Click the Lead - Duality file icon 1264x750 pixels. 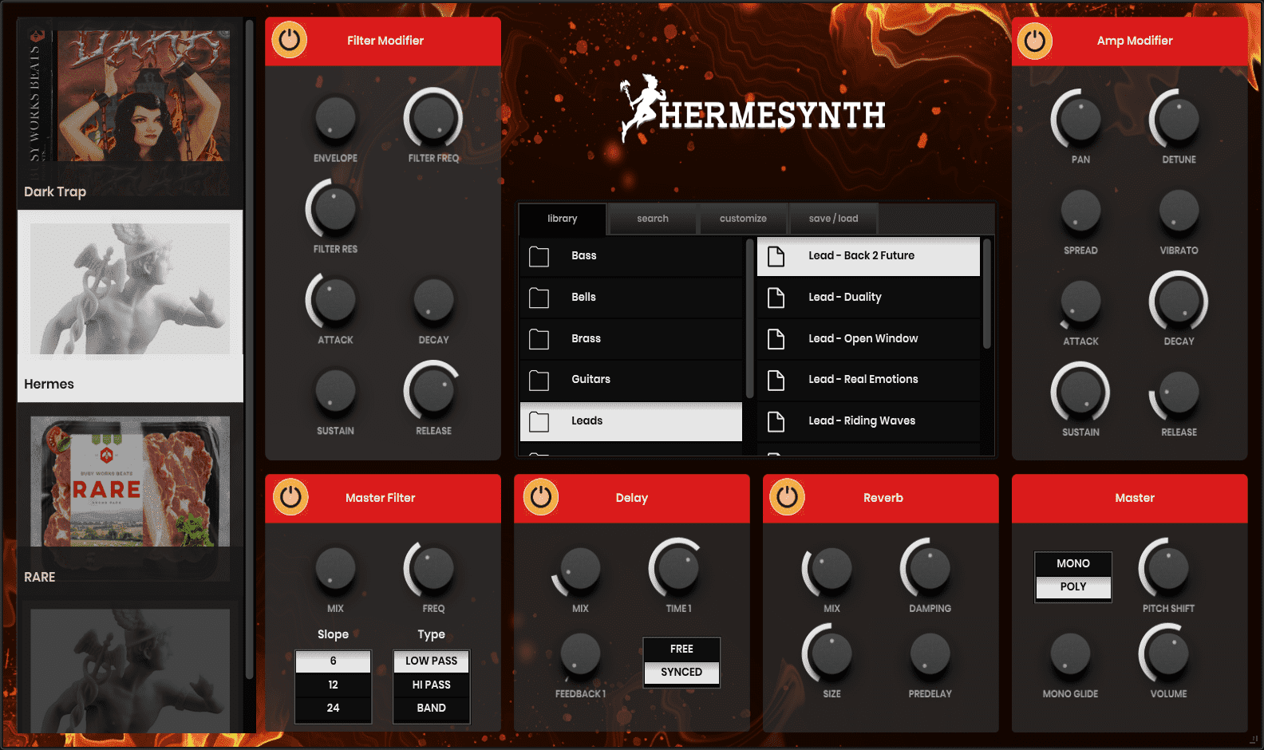pos(776,298)
